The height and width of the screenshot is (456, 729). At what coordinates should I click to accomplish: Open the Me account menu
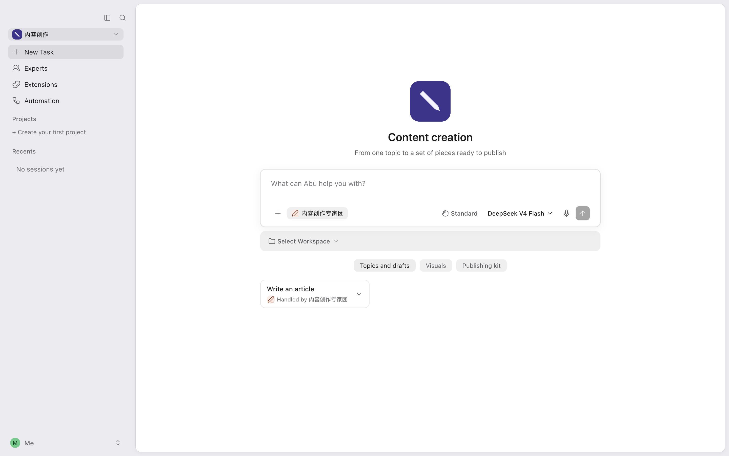pyautogui.click(x=66, y=443)
